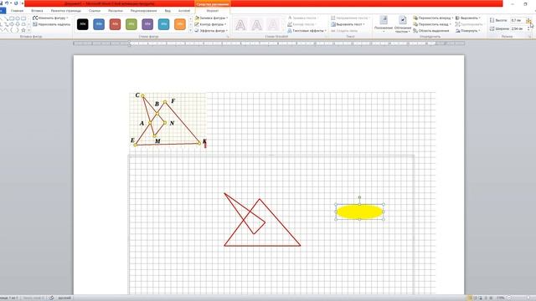
Task: Open the Разметка страницы tab
Action: [66, 11]
